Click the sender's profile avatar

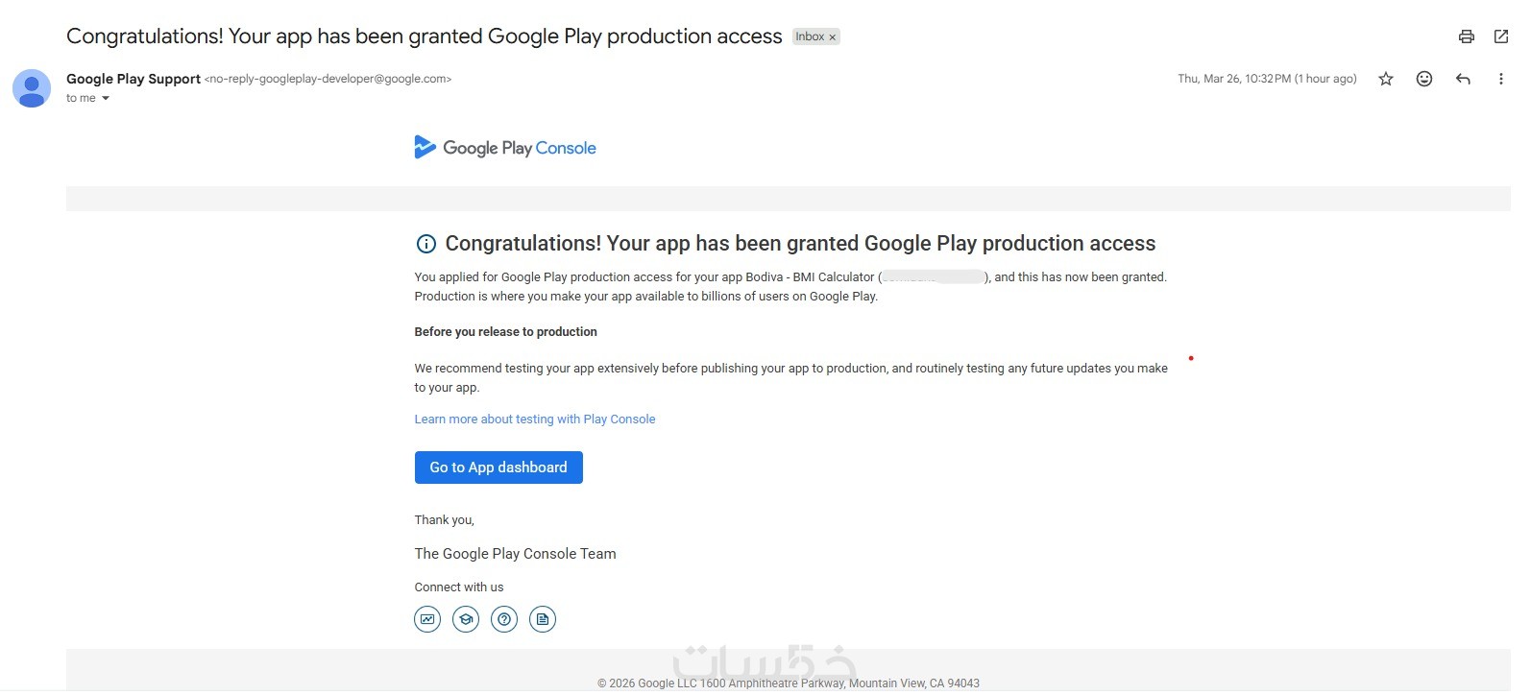[32, 88]
